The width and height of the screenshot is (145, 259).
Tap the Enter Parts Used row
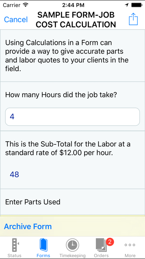(72, 202)
